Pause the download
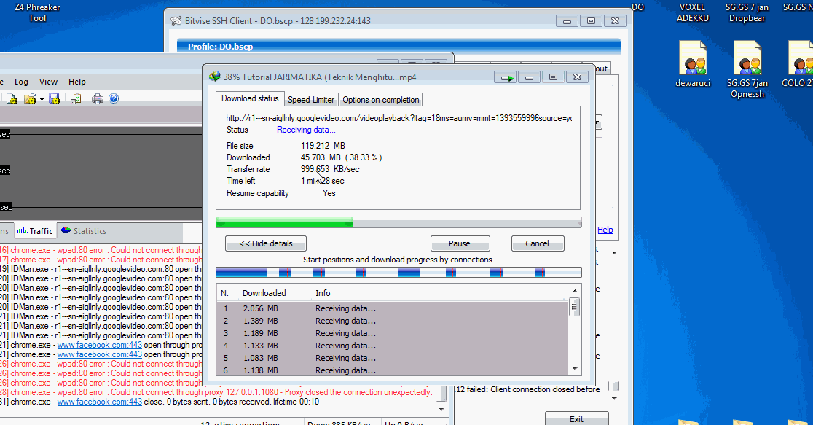The image size is (813, 425). [460, 243]
